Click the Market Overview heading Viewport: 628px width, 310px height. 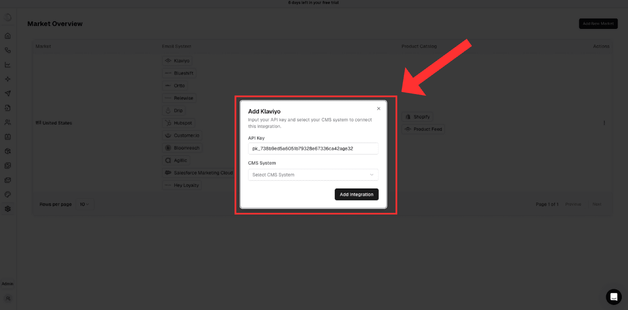55,24
